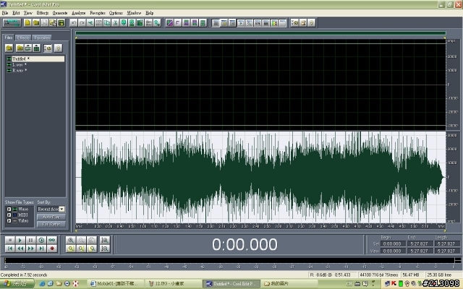The image size is (463, 289).
Task: Click the Sel Length time field
Action: click(x=446, y=243)
